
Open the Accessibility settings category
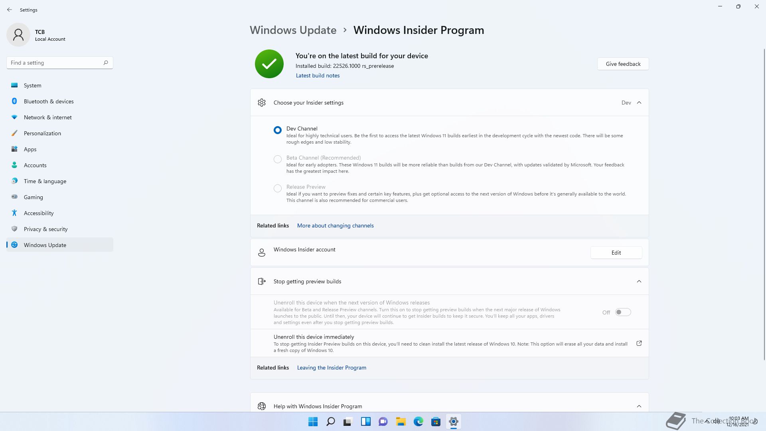click(x=60, y=213)
